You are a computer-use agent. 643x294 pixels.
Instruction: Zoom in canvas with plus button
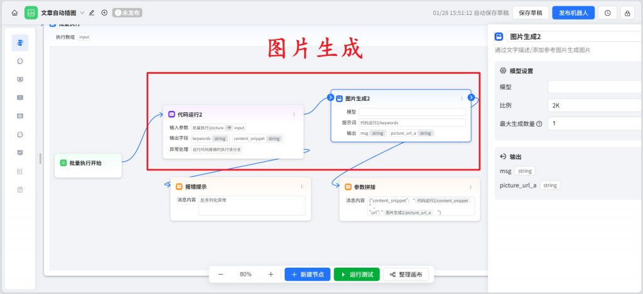tap(271, 275)
